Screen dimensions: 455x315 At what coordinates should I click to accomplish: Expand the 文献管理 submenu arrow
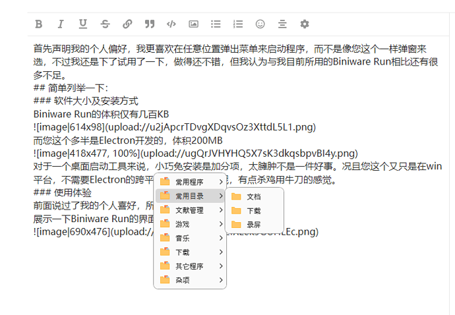(220, 210)
